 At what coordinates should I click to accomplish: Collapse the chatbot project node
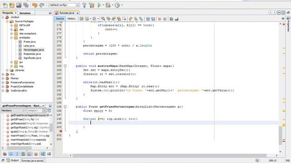coord(3,17)
